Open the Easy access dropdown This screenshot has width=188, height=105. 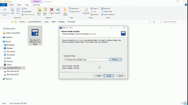75,12
